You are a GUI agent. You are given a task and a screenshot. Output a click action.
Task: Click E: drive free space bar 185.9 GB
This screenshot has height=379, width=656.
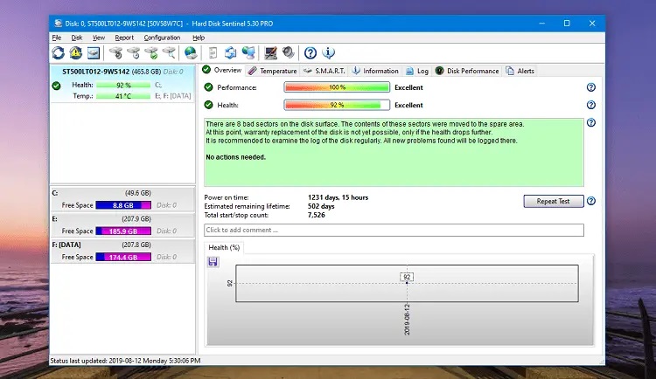tap(123, 231)
